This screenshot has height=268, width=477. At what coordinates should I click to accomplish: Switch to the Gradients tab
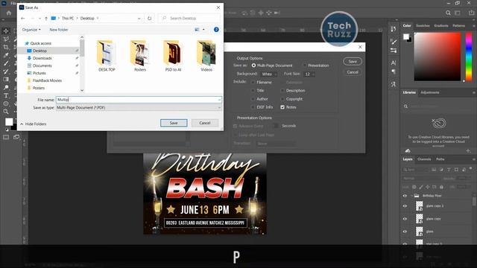[440, 26]
